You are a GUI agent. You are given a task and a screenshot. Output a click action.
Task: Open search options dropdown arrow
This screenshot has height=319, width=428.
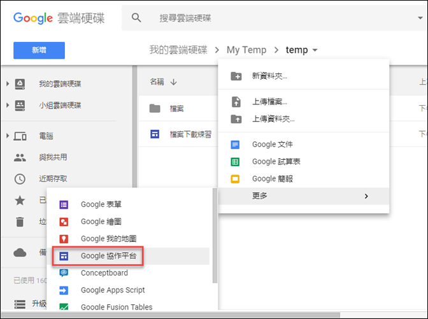click(420, 18)
